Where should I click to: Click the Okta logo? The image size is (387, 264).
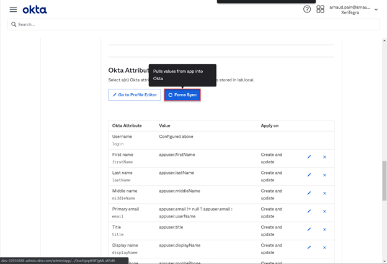[35, 9]
